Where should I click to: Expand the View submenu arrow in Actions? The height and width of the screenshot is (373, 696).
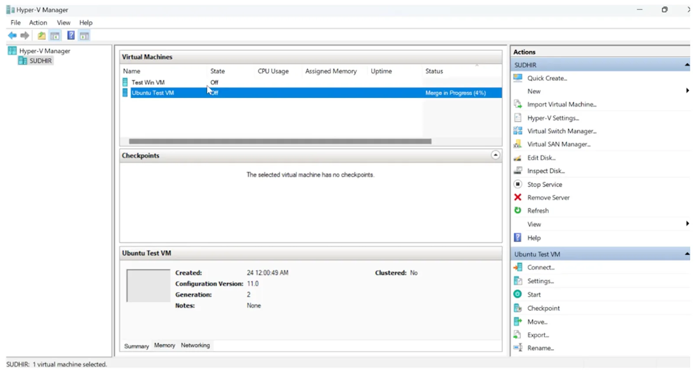[x=687, y=223]
